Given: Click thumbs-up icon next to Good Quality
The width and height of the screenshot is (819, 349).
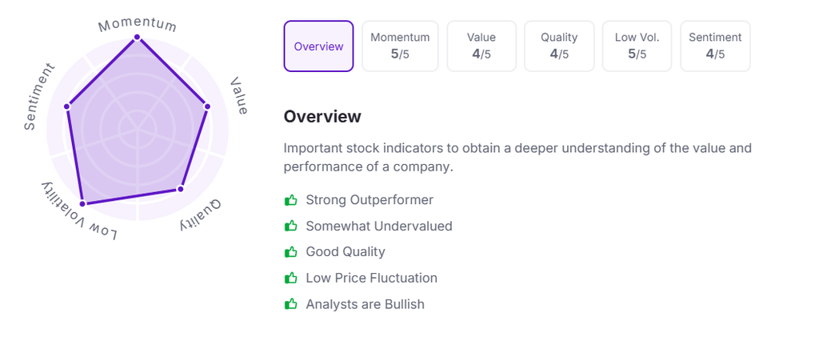Looking at the screenshot, I should 291,252.
